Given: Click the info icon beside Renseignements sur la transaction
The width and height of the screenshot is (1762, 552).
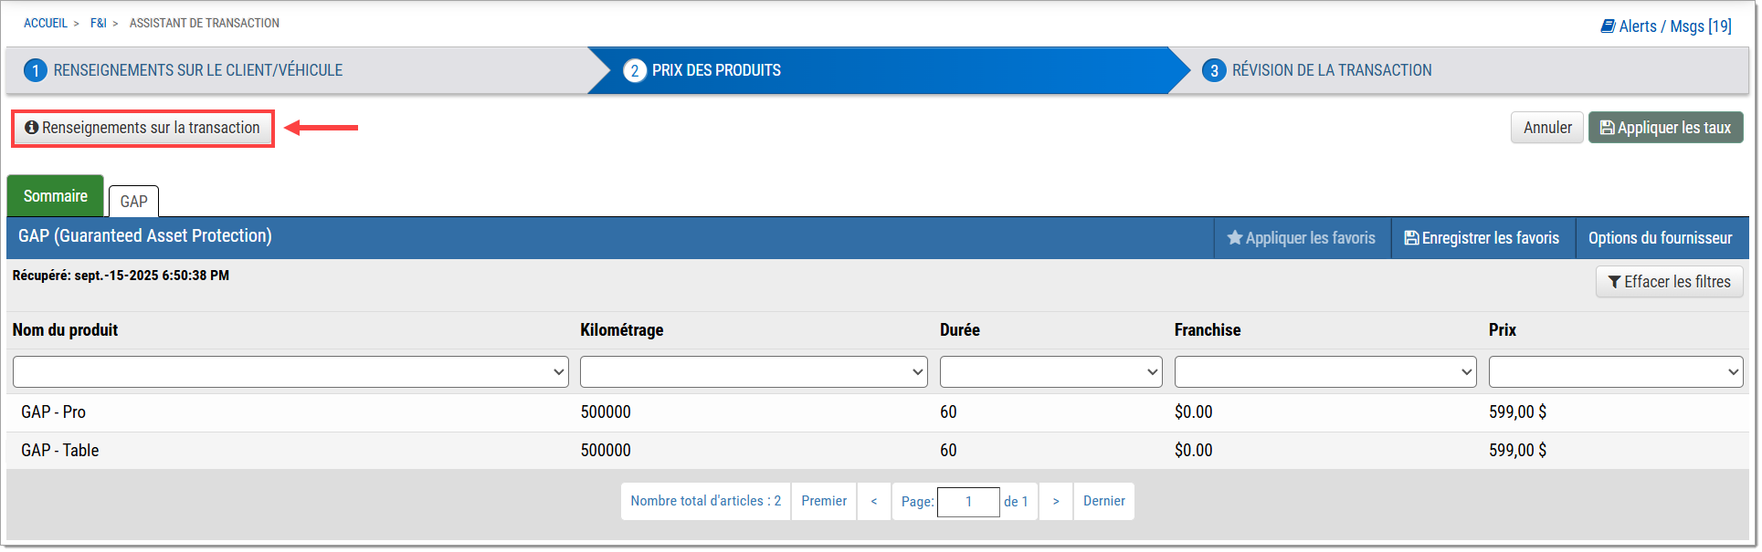Looking at the screenshot, I should click(x=32, y=128).
